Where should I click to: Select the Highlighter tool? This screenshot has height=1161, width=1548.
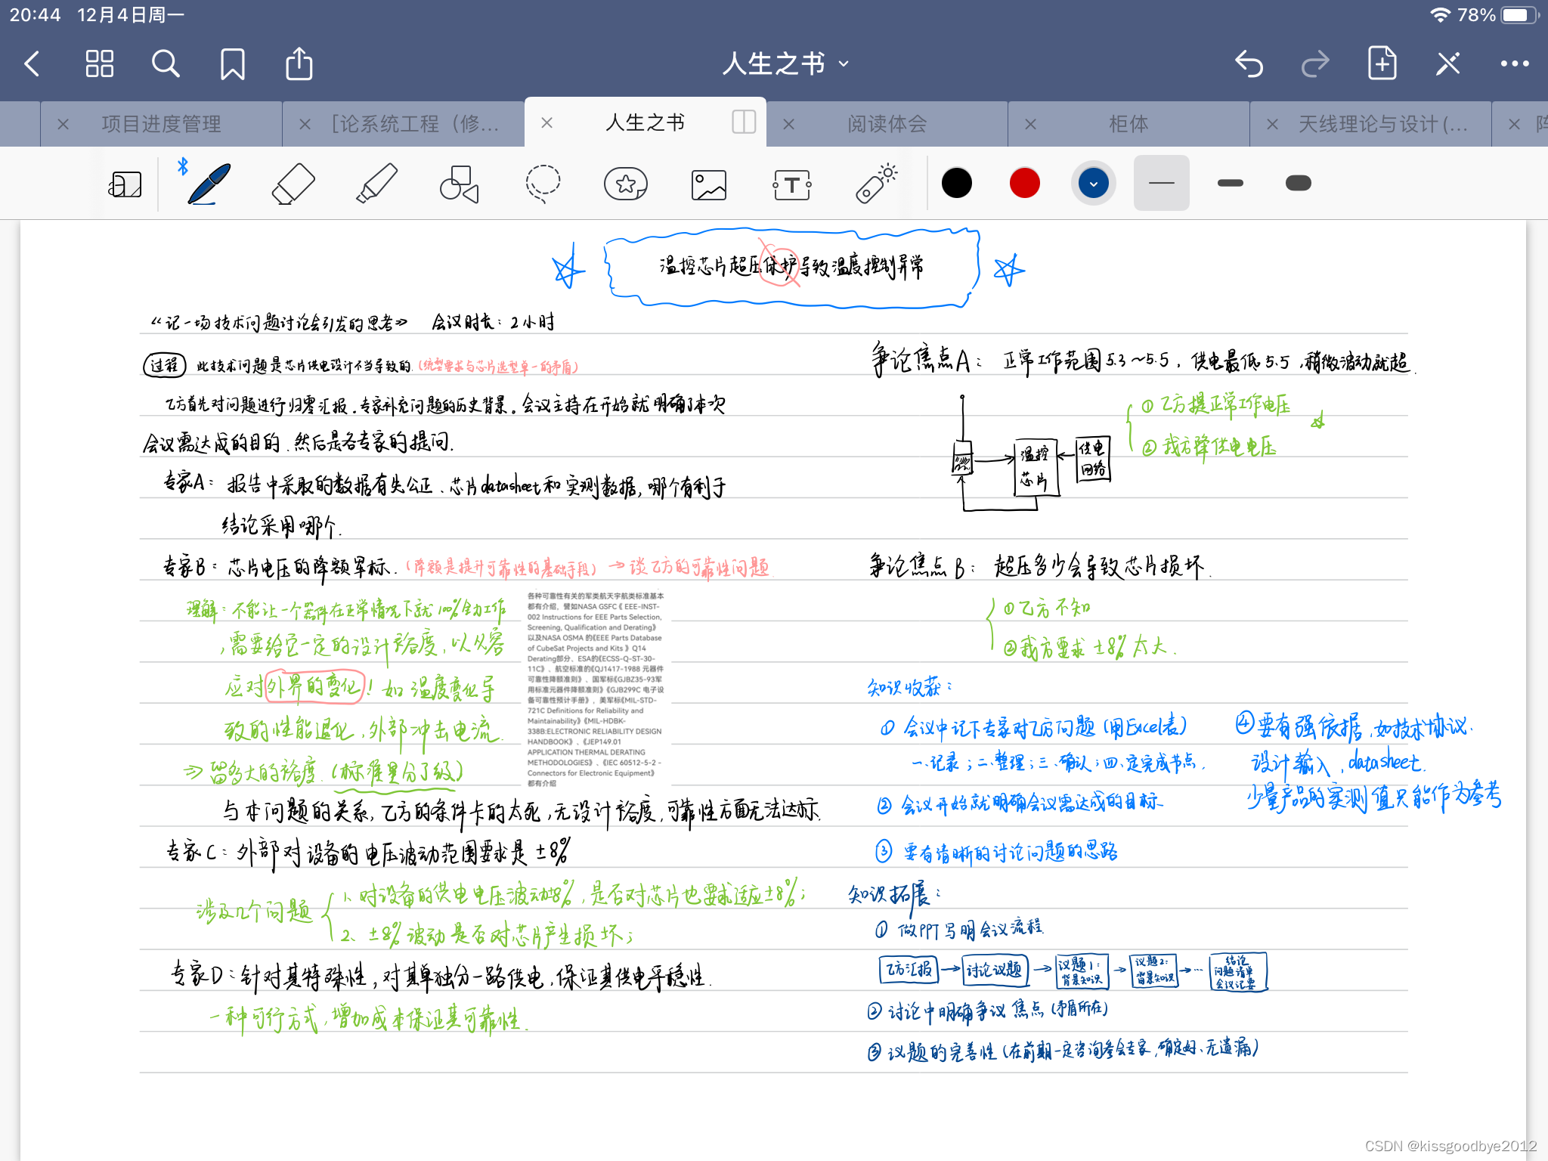[376, 184]
